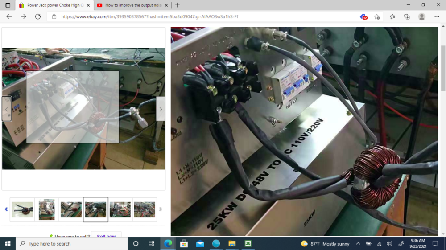Open the tab actions menu
Image resolution: width=446 pixels, height=250 pixels.
8,5
